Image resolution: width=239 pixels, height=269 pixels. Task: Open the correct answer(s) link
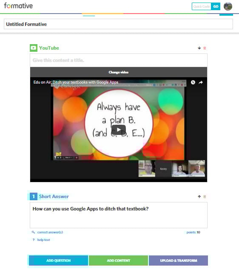pyautogui.click(x=50, y=232)
